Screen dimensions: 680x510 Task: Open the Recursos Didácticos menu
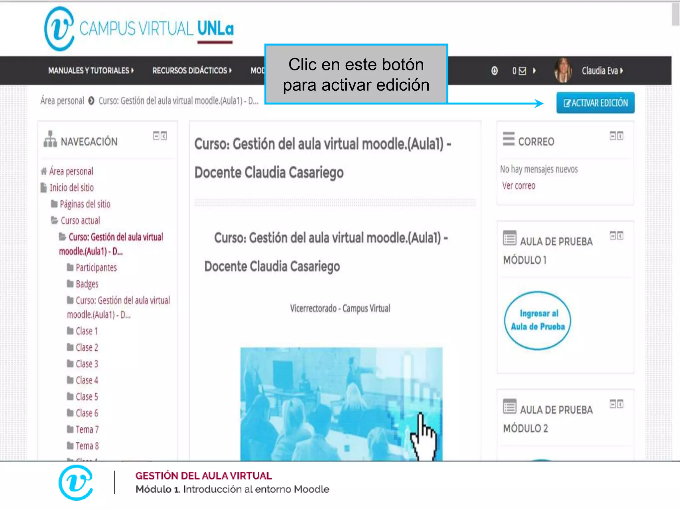click(192, 70)
